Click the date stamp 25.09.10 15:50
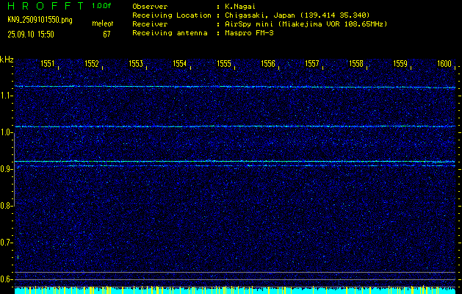Image resolution: width=462 pixels, height=294 pixels. coord(31,35)
